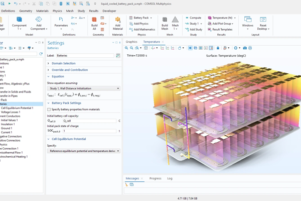This screenshot has width=301, height=201.
Task: Collapse the Cell Equilibrium Potential section
Action: [x=48, y=139]
